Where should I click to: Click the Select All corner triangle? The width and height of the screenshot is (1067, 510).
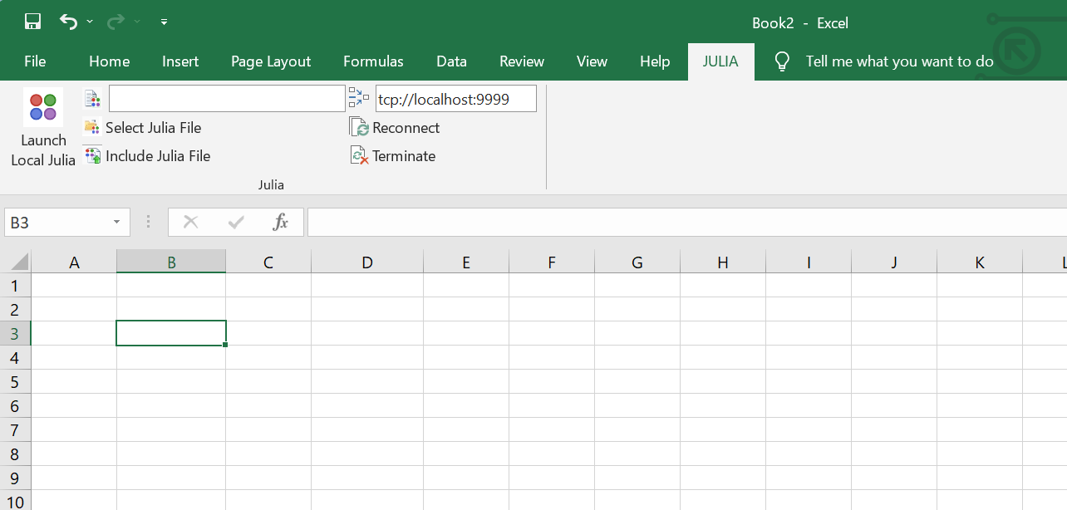coord(18,262)
